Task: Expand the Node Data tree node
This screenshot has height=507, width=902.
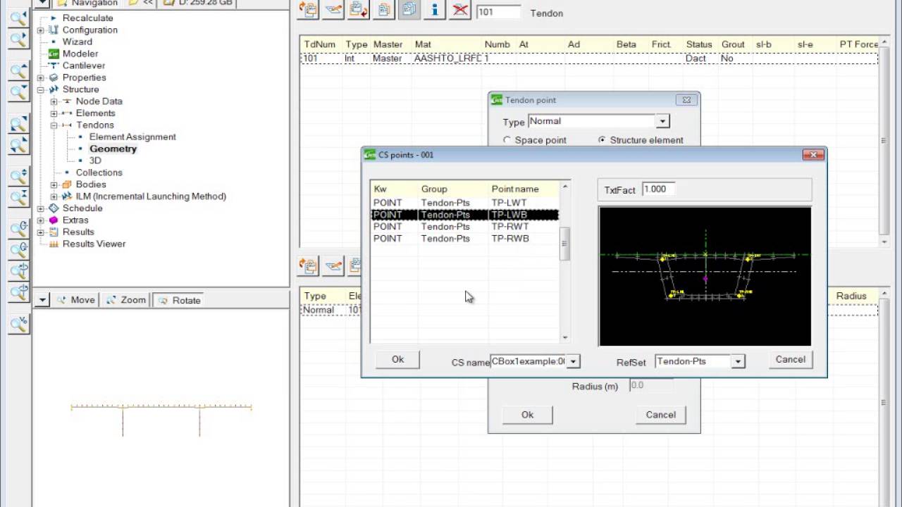Action: click(54, 101)
